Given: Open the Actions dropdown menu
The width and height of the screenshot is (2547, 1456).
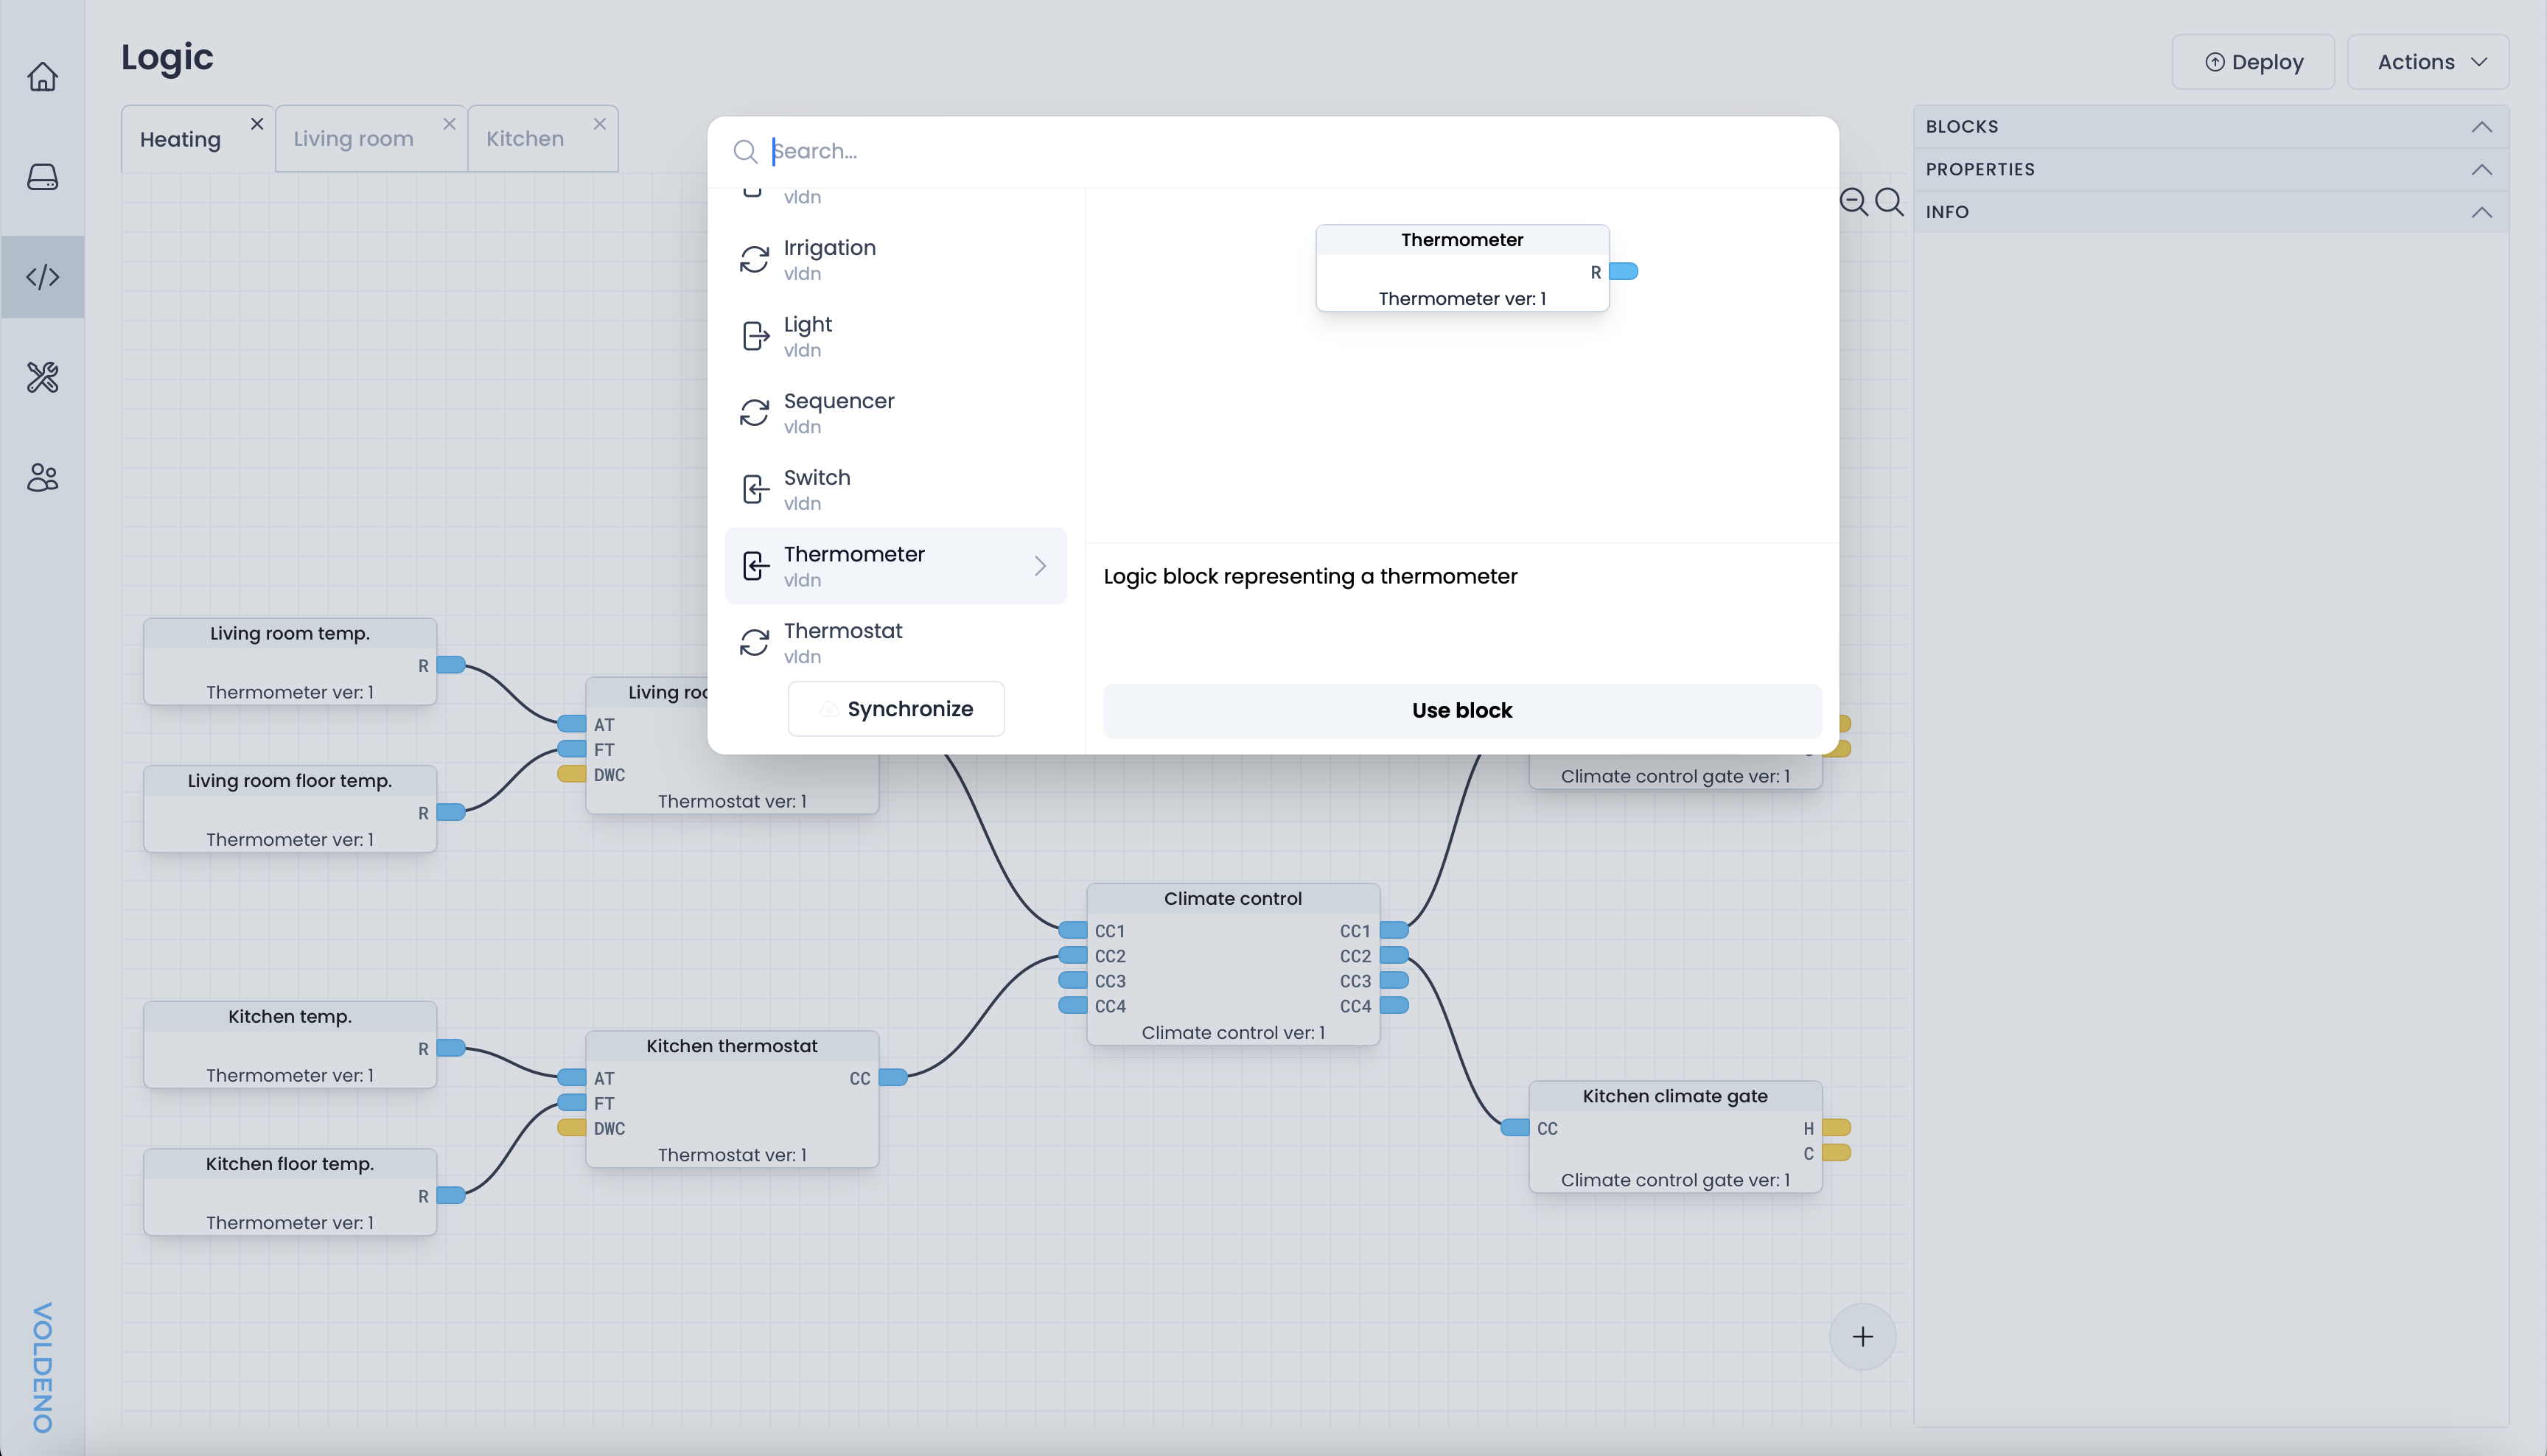Looking at the screenshot, I should (x=2430, y=62).
